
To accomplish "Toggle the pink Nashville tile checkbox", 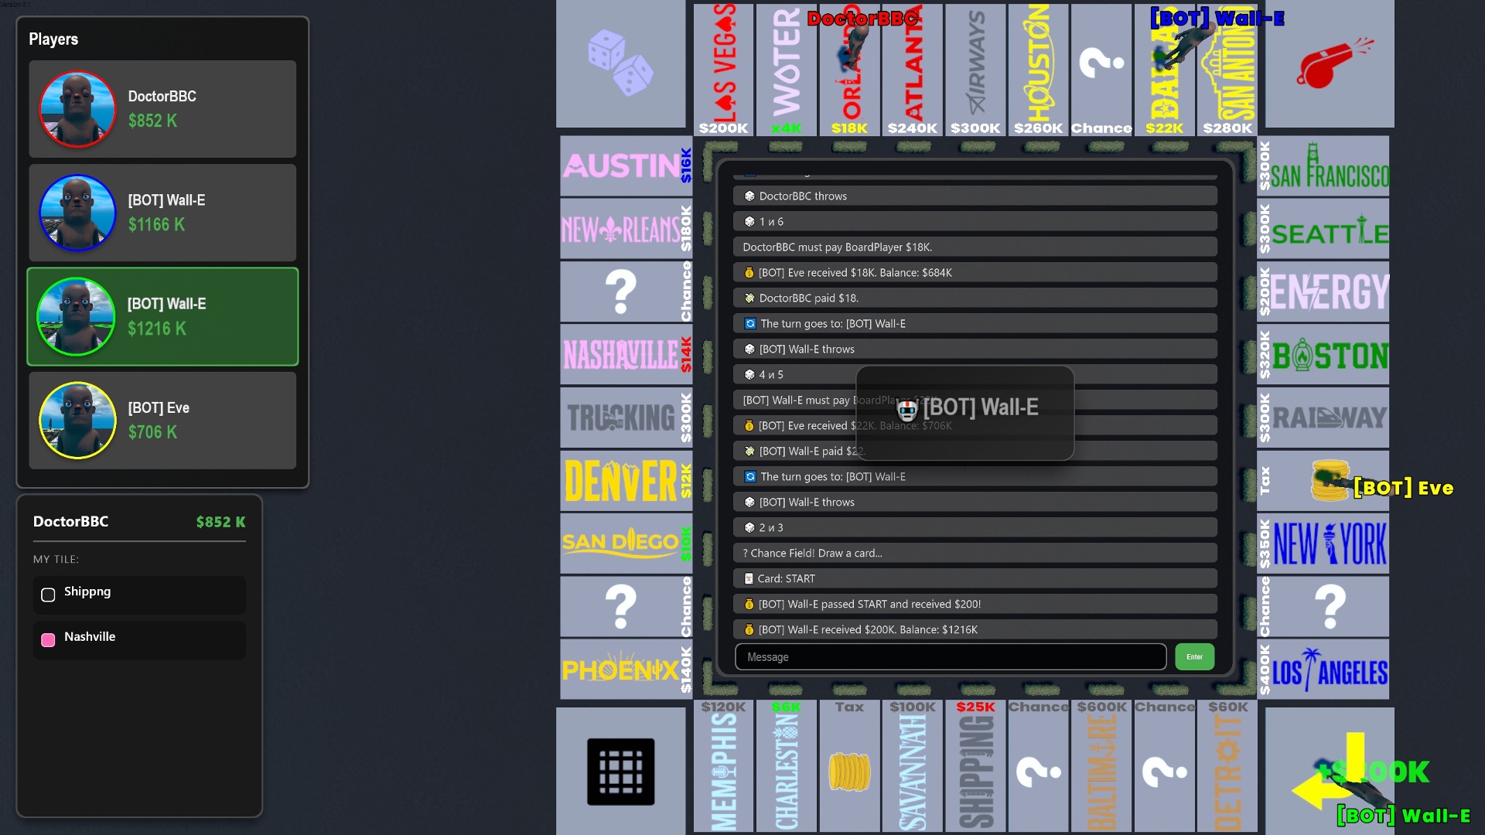I will tap(48, 639).
